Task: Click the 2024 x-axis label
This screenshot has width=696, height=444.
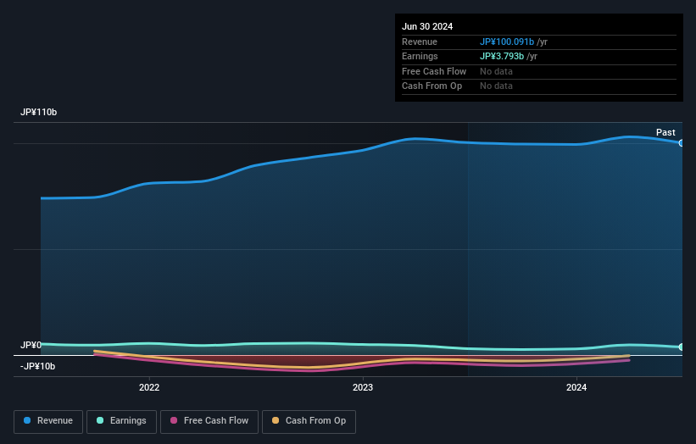Action: coord(576,387)
